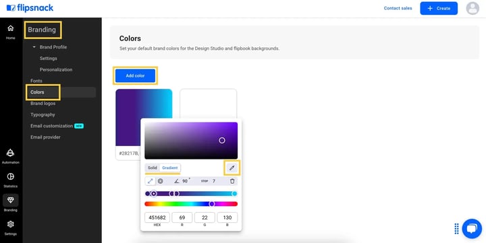Screen dimensions: 486x243
Task: Select the radial gradient type icon
Action: click(160, 181)
